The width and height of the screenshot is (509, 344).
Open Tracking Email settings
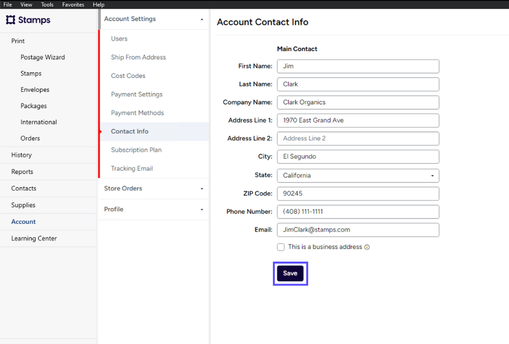(155, 168)
